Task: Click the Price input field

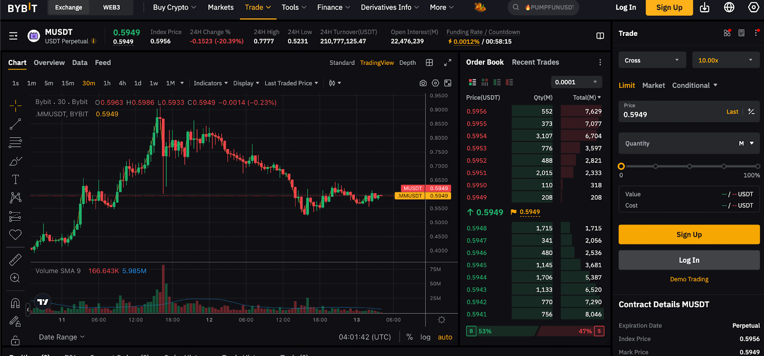Action: [x=689, y=111]
